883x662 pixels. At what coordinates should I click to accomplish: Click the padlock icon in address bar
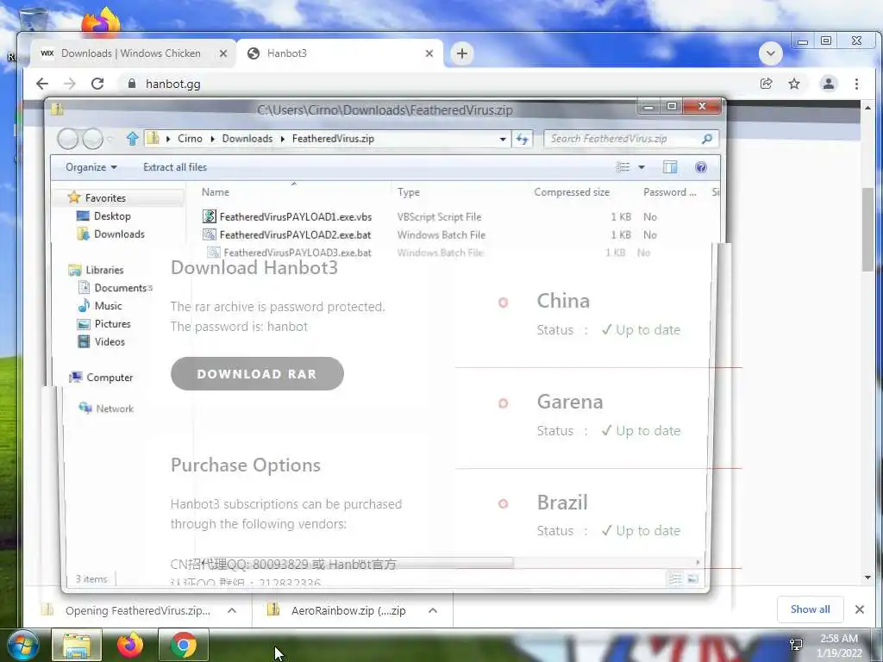point(132,84)
